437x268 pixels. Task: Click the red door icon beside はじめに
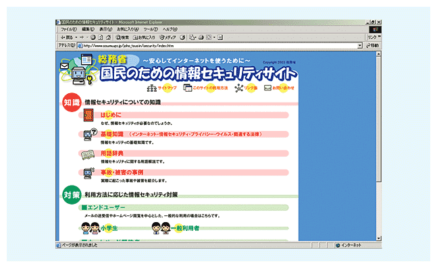88,115
